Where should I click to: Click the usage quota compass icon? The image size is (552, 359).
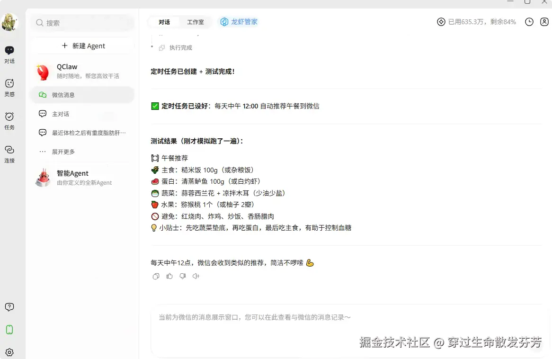click(x=441, y=22)
